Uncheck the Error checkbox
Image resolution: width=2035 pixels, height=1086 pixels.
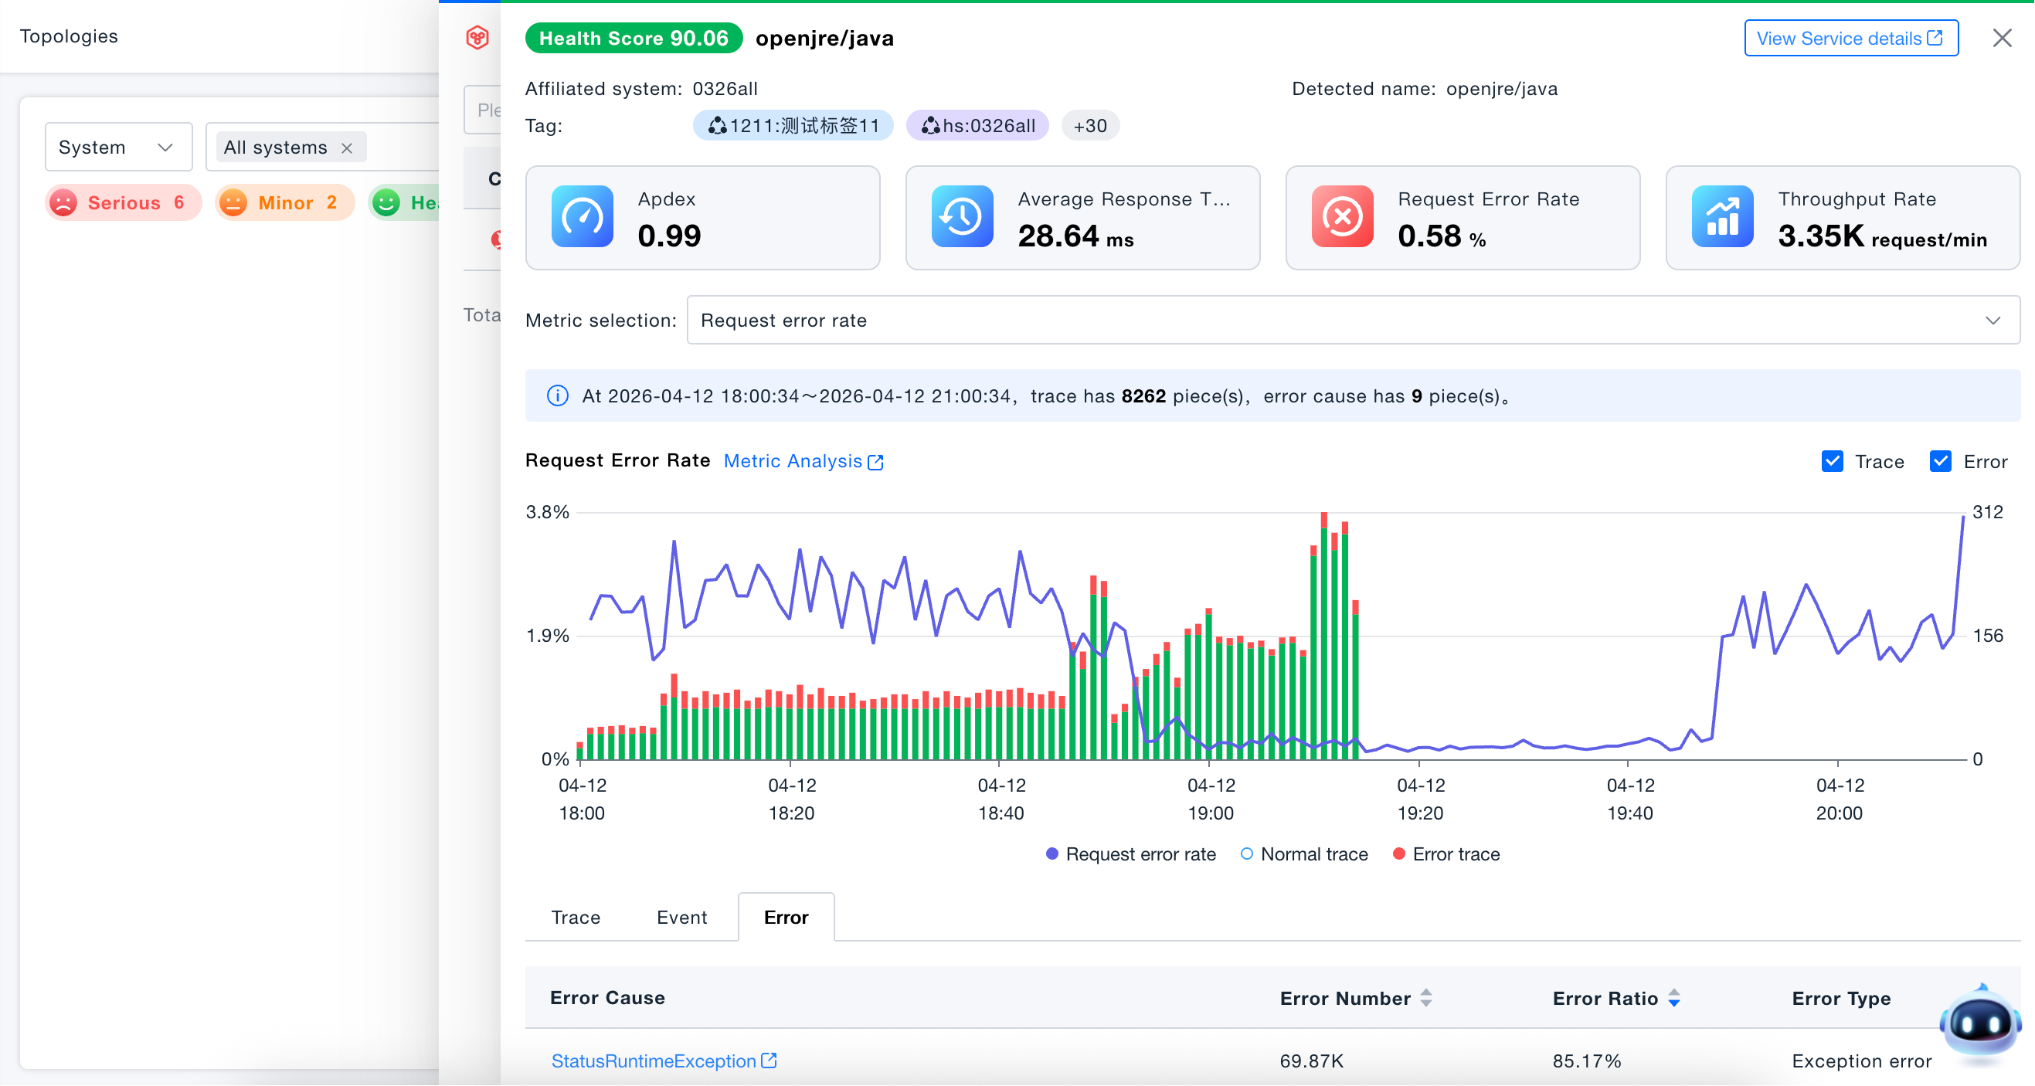click(x=1940, y=461)
